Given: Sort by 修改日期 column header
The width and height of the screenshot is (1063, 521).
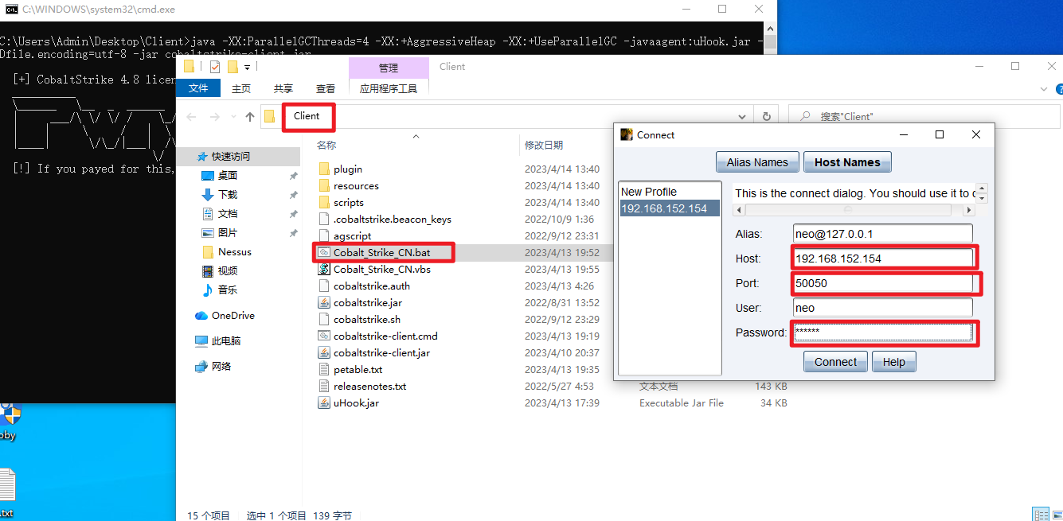Looking at the screenshot, I should (544, 146).
